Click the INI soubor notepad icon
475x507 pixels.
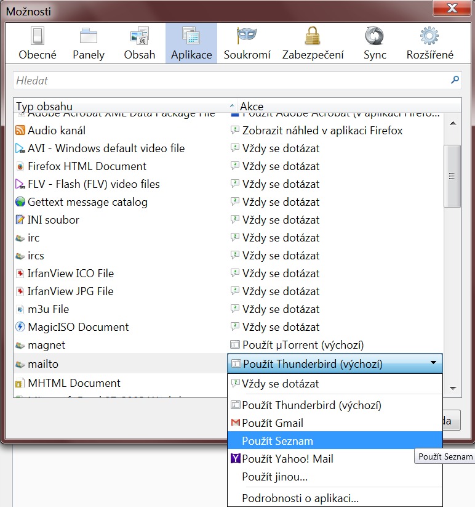[x=20, y=220]
